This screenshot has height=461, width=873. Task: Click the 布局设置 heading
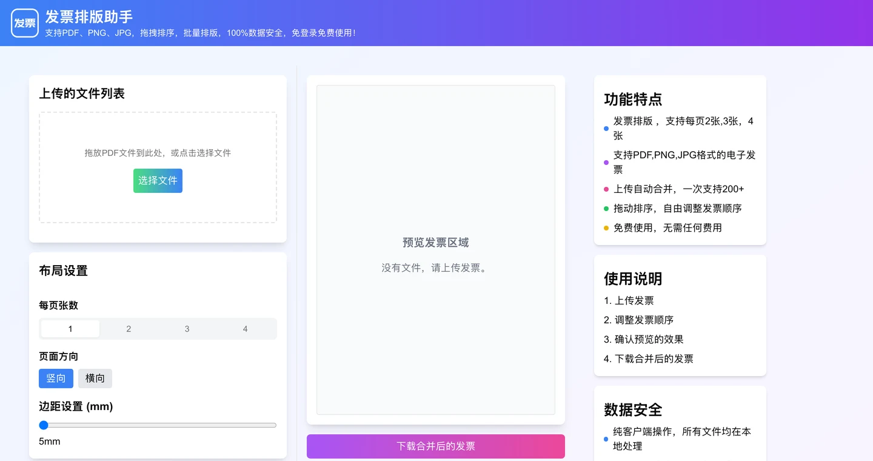pyautogui.click(x=63, y=271)
